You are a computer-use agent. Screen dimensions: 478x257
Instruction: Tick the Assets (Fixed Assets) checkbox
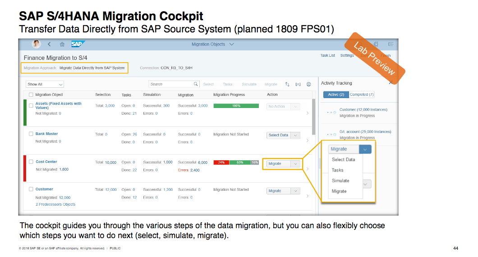click(31, 105)
